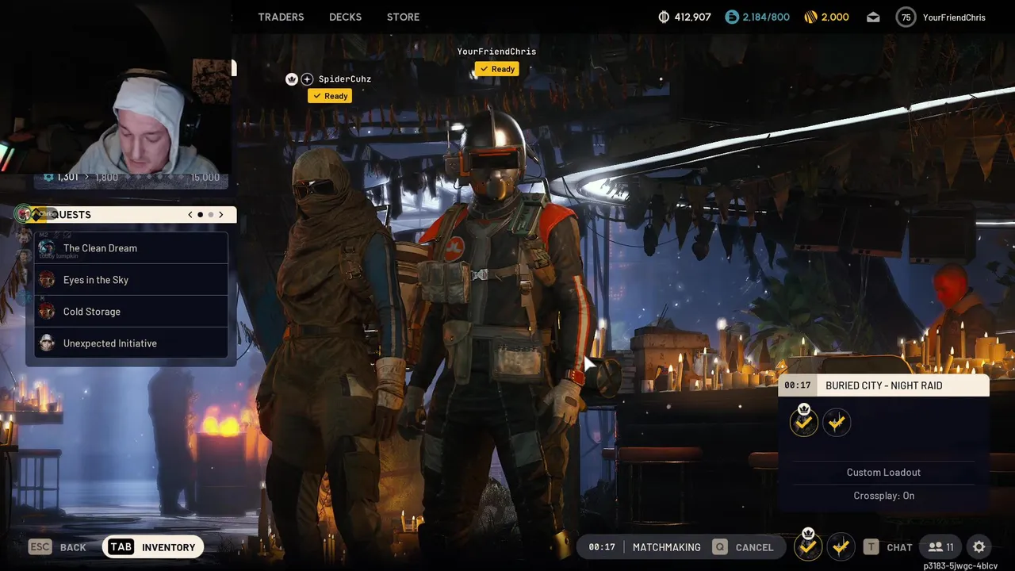1015x571 pixels.
Task: Click the BURIED CITY - NIGHT RAID header
Action: [x=883, y=385]
